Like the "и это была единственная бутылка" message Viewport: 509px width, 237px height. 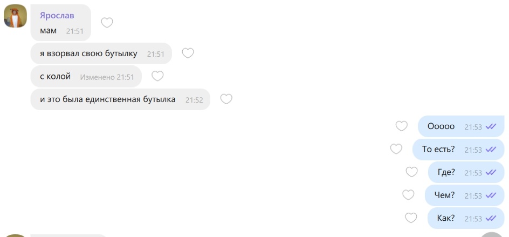tap(226, 99)
